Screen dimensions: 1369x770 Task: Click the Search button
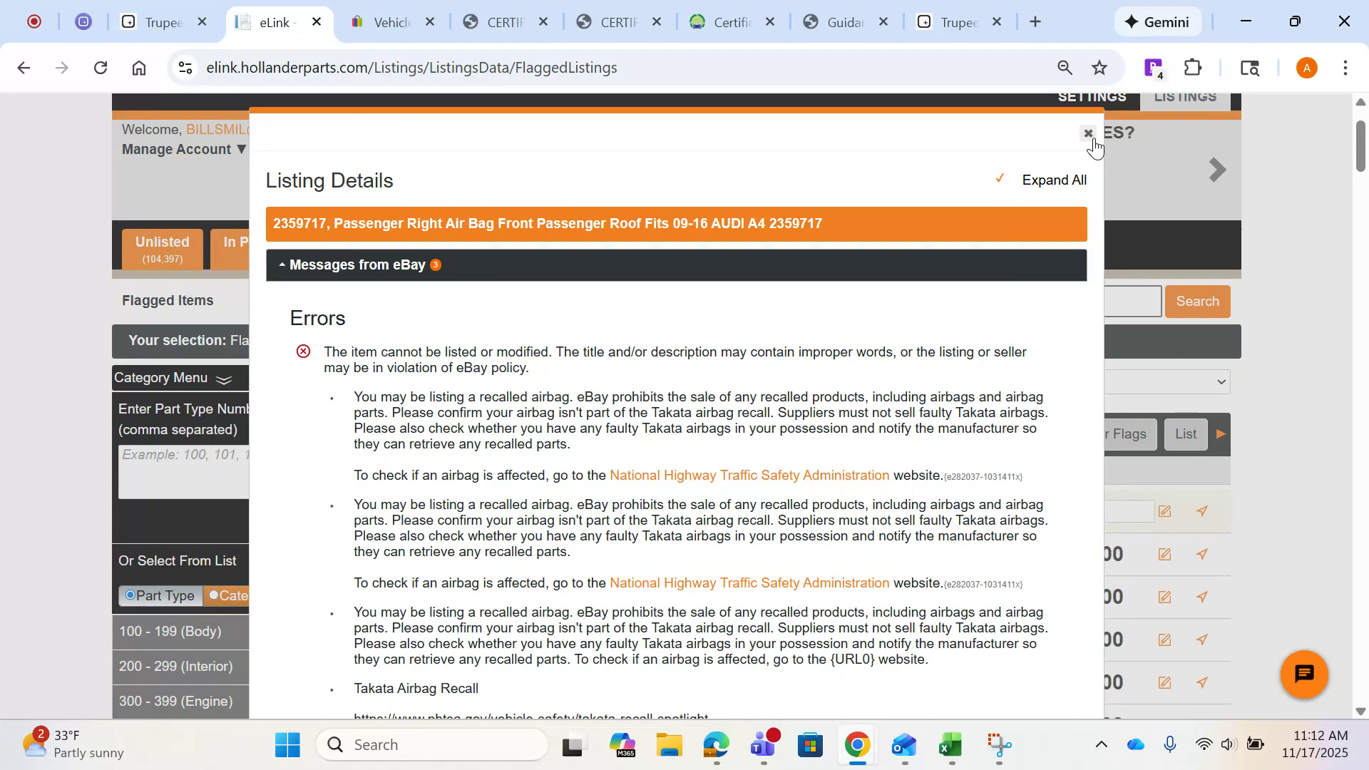pos(1197,301)
